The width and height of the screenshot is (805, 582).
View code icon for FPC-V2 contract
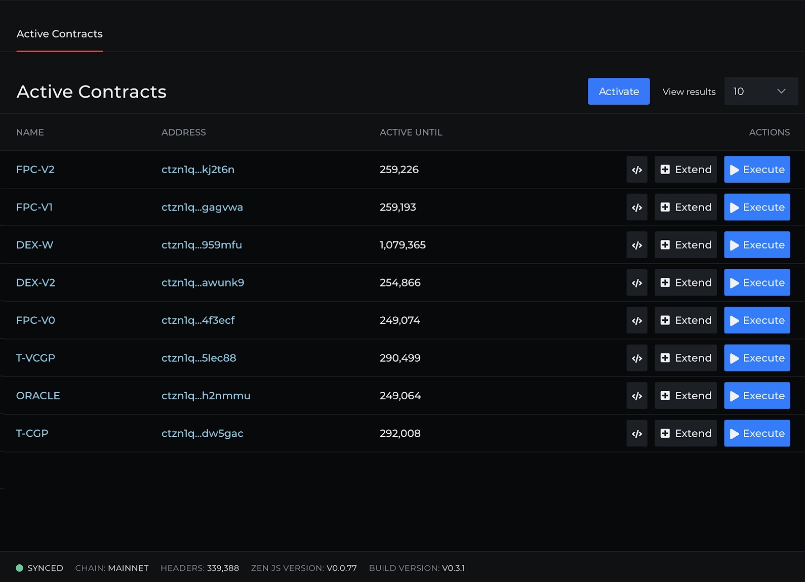click(x=636, y=170)
